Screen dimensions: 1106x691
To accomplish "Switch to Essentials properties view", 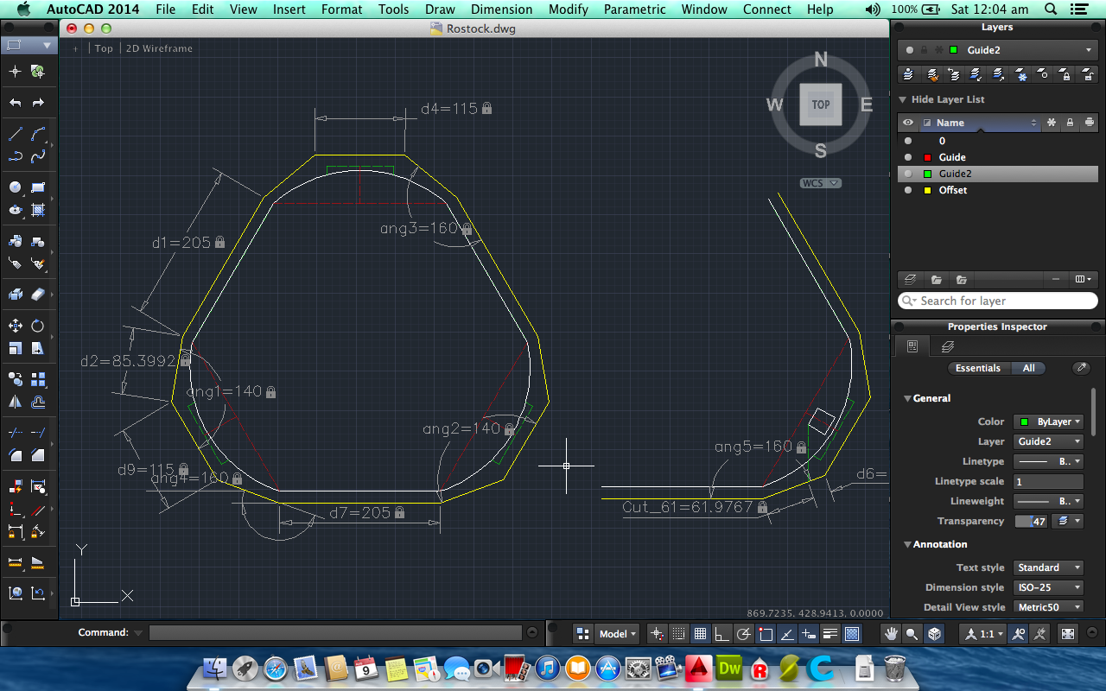I will point(977,368).
